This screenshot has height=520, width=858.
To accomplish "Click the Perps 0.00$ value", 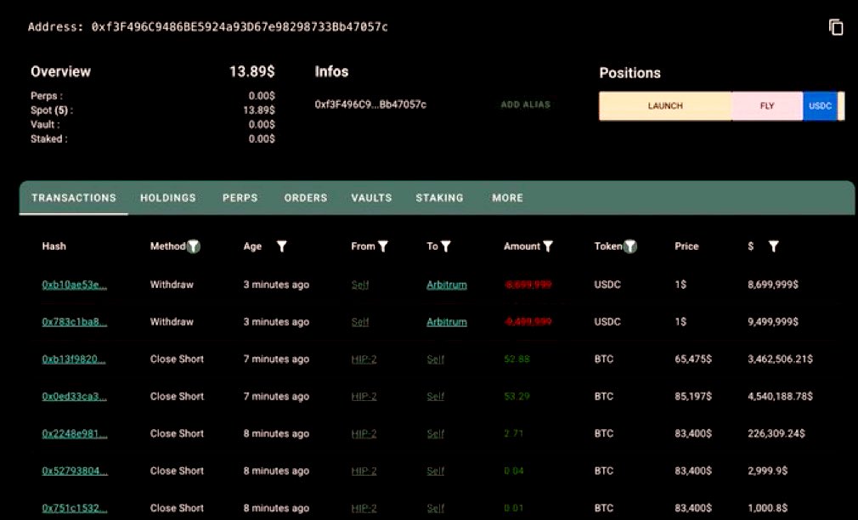I will pyautogui.click(x=262, y=96).
